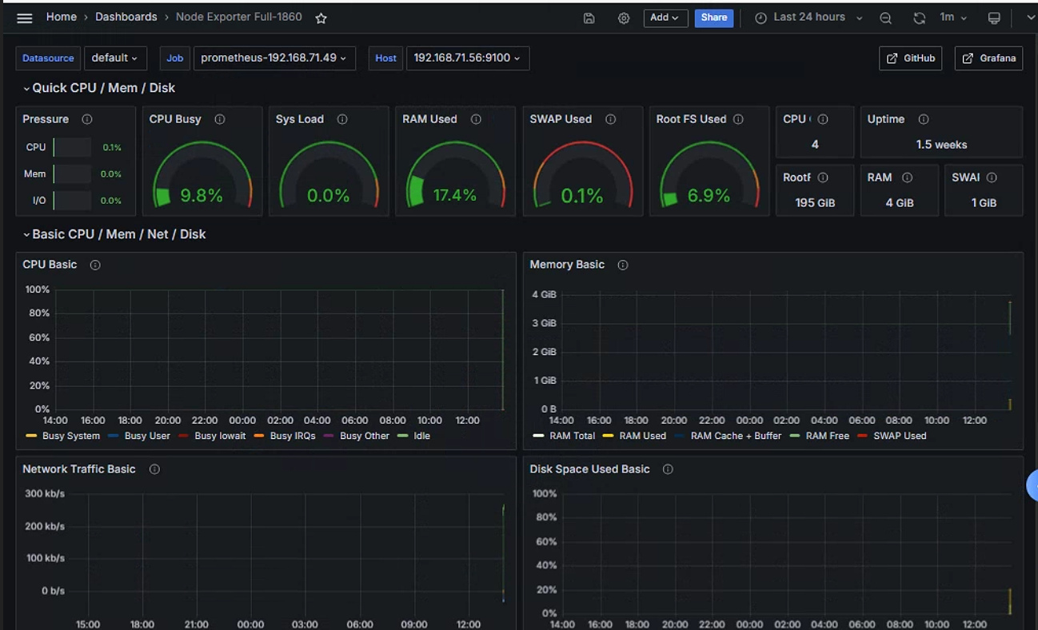This screenshot has width=1038, height=630.
Task: Open the Job prometheus dropdown
Action: 274,58
